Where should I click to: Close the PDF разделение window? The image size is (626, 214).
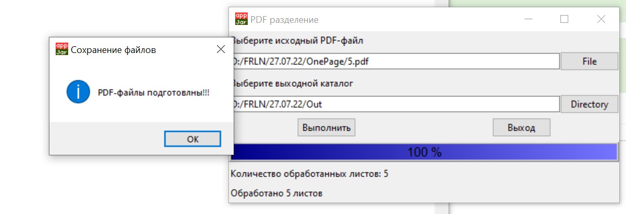coord(601,19)
